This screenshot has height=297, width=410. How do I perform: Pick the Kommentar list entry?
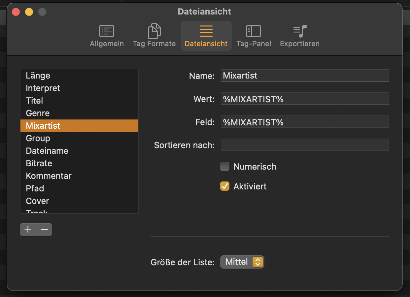49,176
